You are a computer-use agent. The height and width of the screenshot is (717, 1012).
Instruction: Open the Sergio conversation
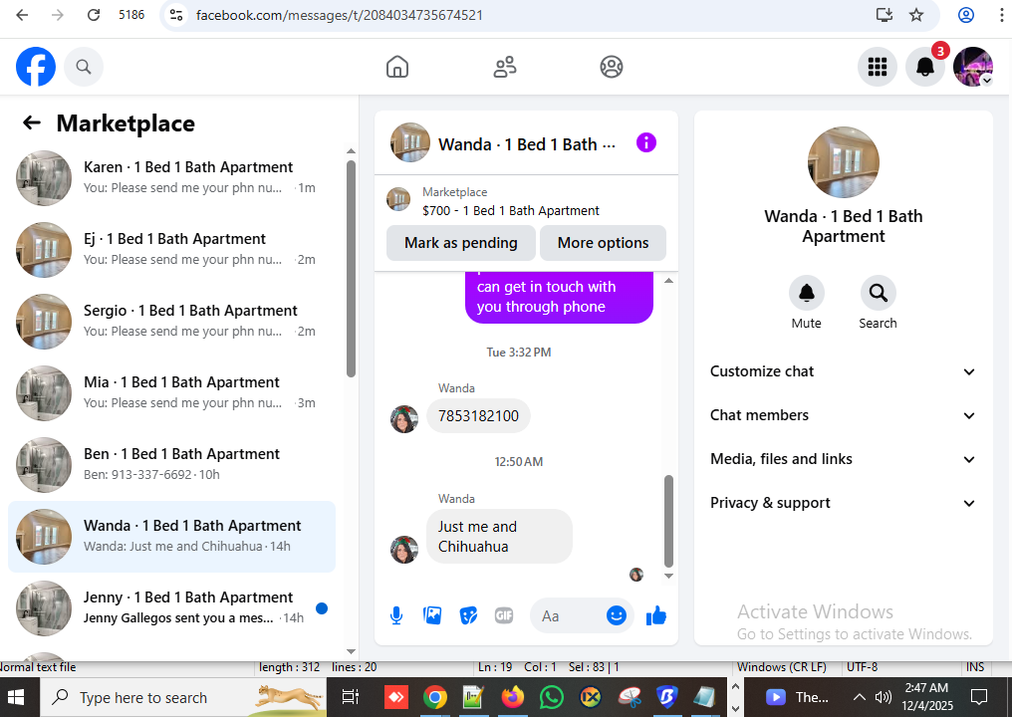pos(171,321)
